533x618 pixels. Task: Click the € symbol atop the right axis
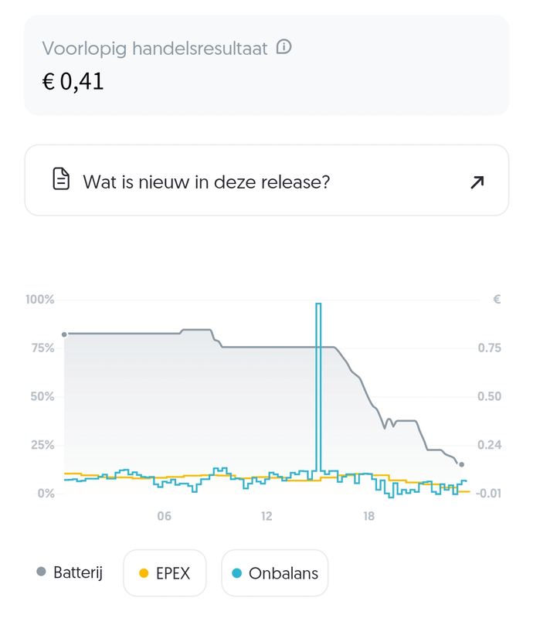click(x=497, y=300)
